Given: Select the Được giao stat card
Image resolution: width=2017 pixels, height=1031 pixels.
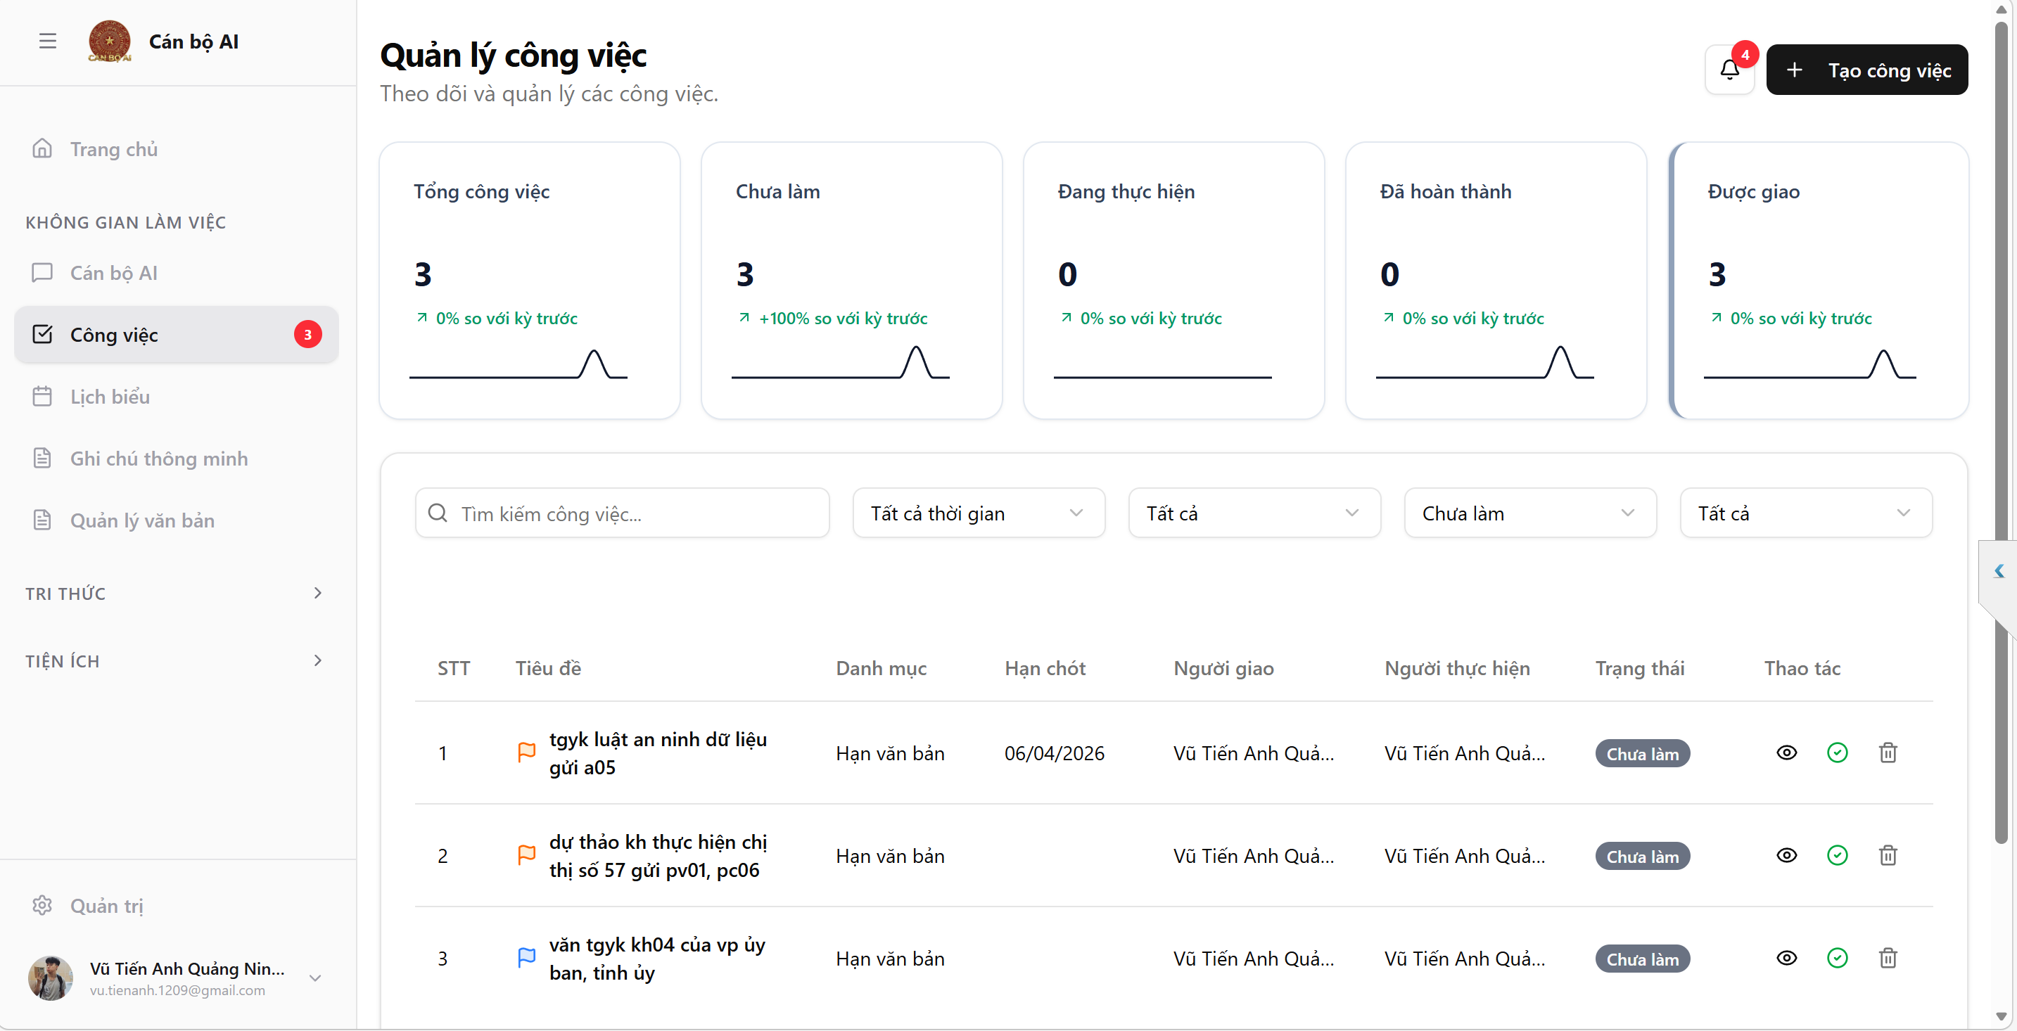Looking at the screenshot, I should point(1818,281).
